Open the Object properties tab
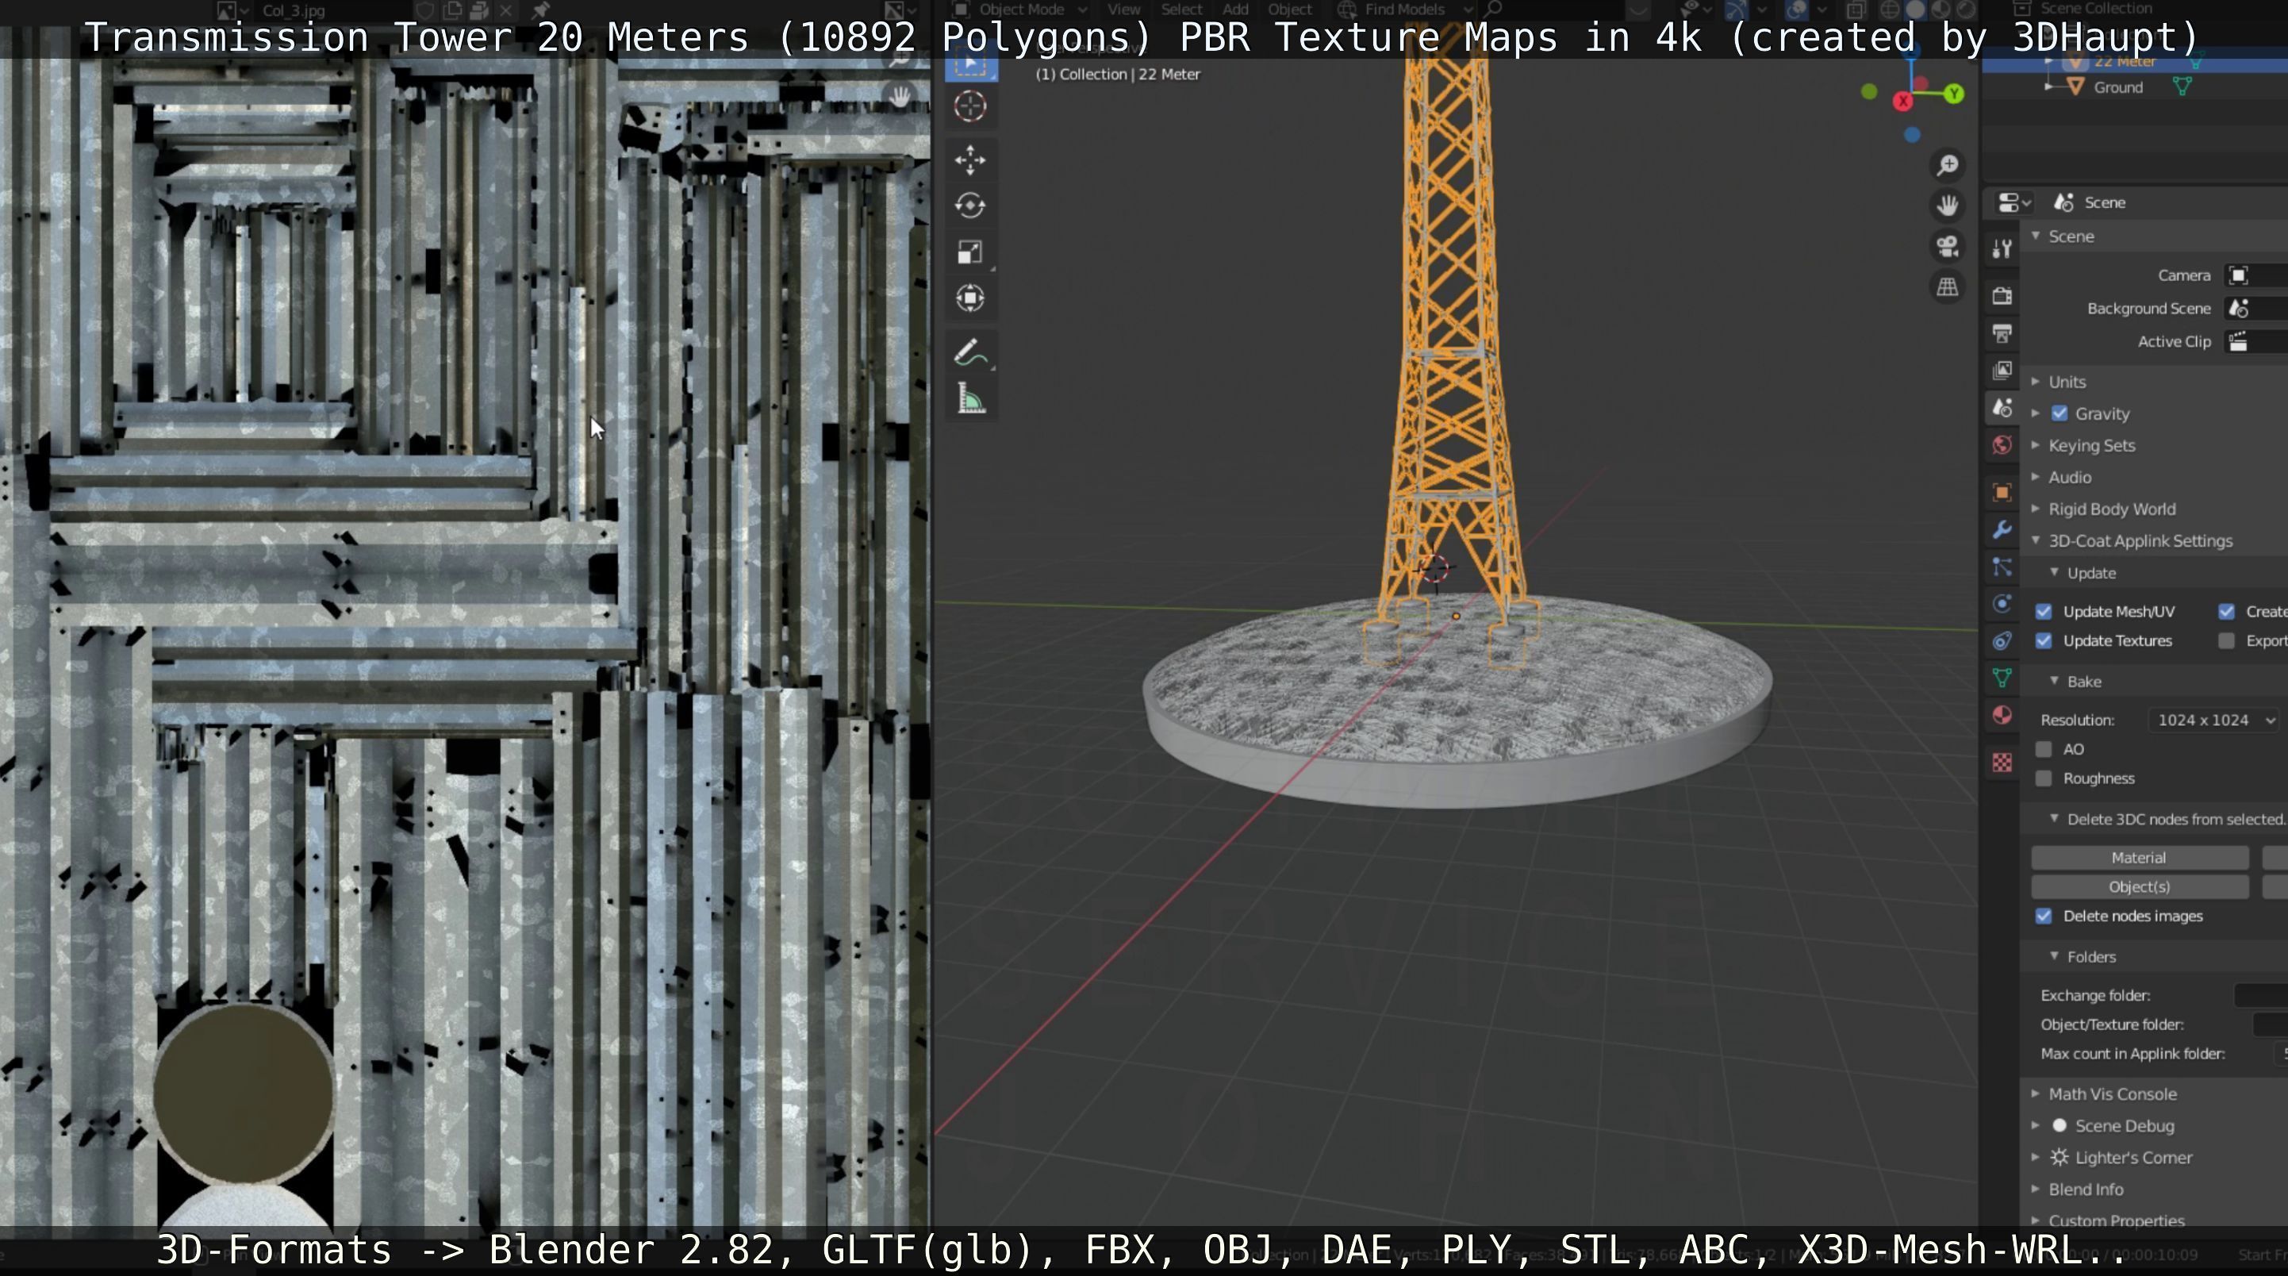 [x=2002, y=492]
